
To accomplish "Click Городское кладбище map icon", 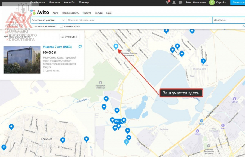I will point(100,82).
